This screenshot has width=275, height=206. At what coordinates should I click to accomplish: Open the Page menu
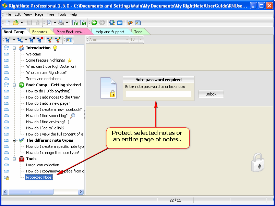tap(39, 14)
